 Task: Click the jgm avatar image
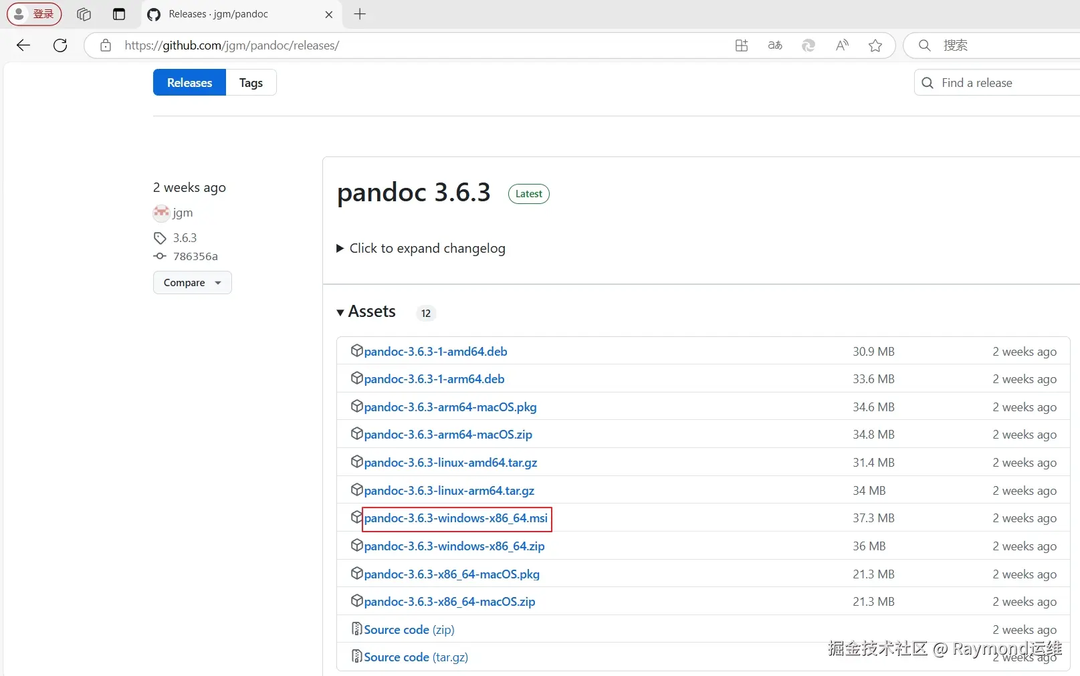click(161, 213)
